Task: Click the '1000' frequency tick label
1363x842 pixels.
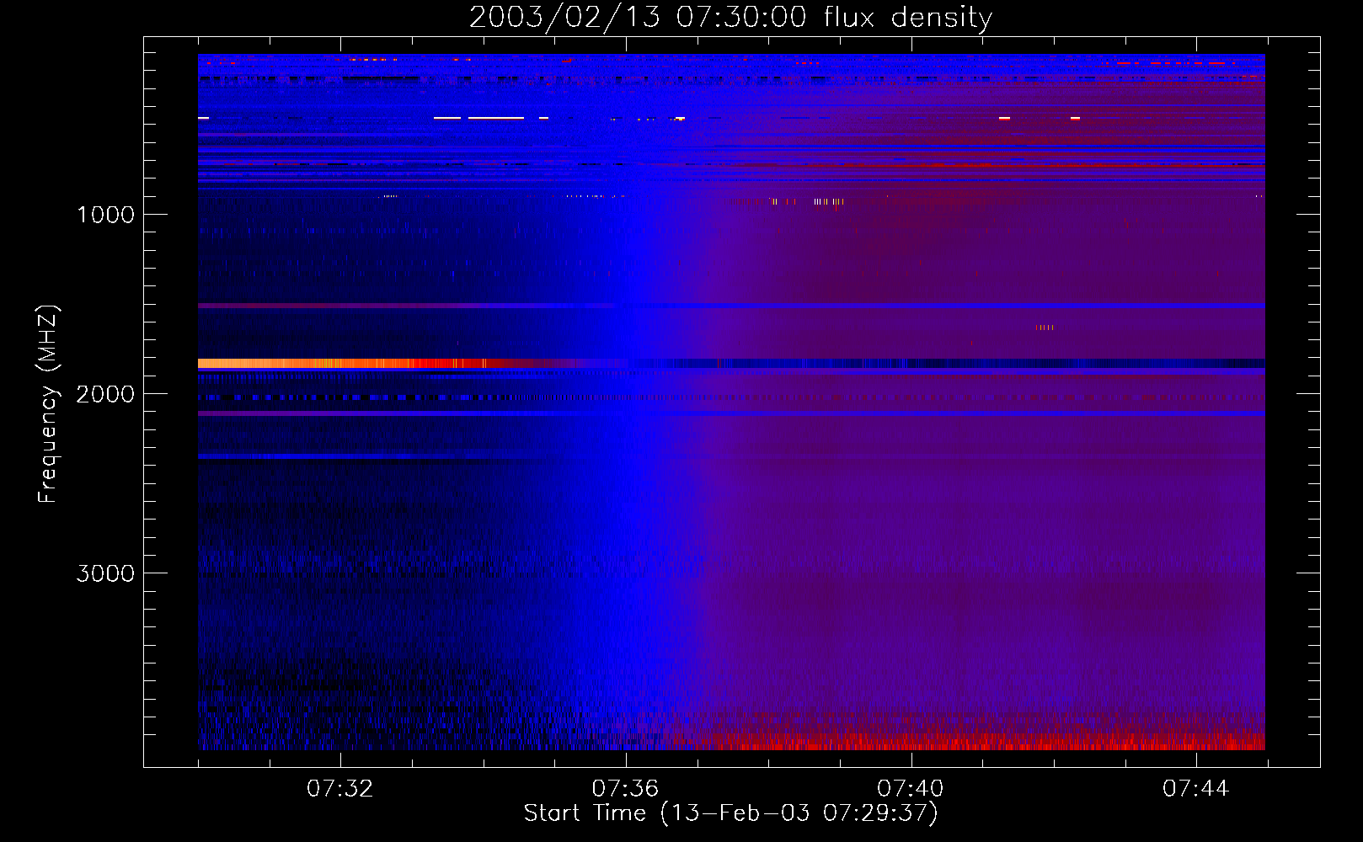Action: 105,215
